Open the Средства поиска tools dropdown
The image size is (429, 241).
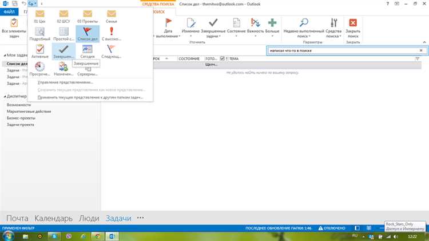[333, 28]
